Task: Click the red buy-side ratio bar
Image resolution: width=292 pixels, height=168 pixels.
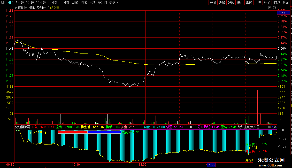Action: click(x=73, y=132)
